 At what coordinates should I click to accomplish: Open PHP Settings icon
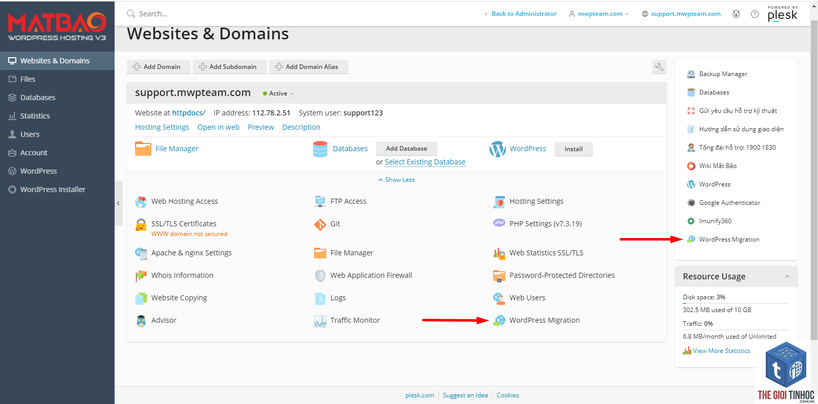tap(499, 223)
